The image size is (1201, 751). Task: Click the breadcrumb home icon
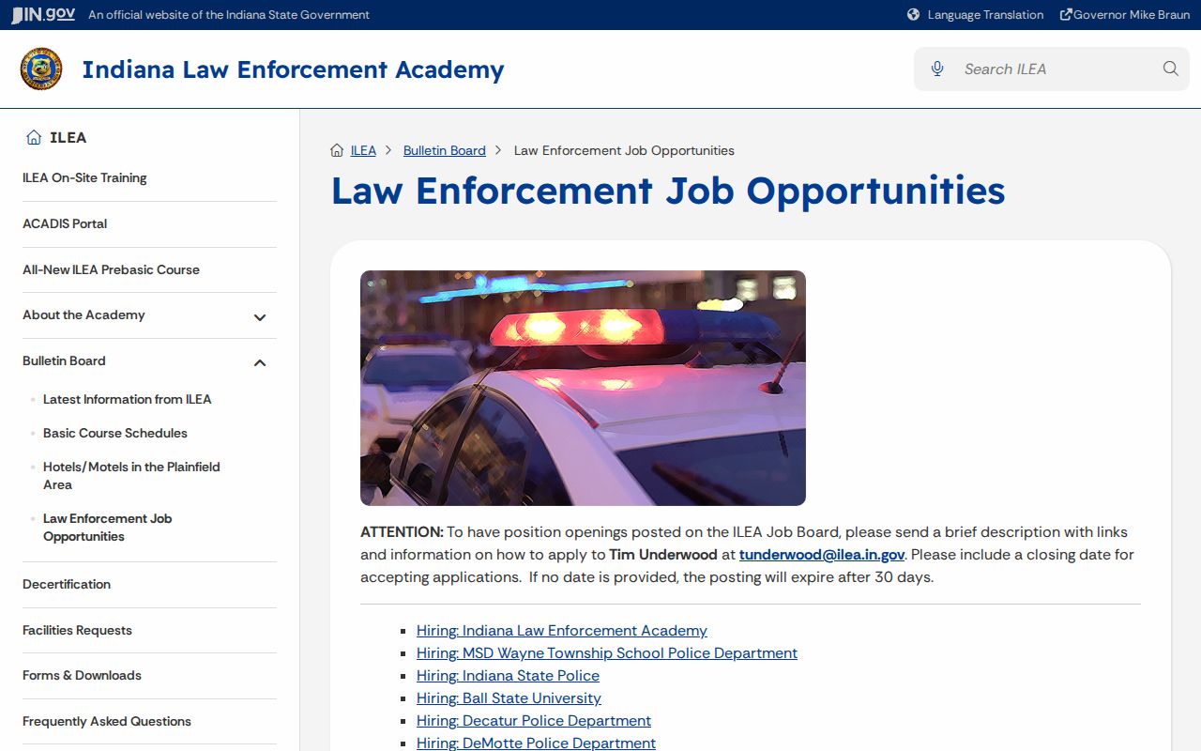coord(337,150)
